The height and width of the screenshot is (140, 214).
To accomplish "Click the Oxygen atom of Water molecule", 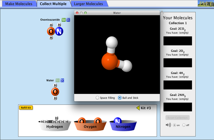I will tap(55, 92).
